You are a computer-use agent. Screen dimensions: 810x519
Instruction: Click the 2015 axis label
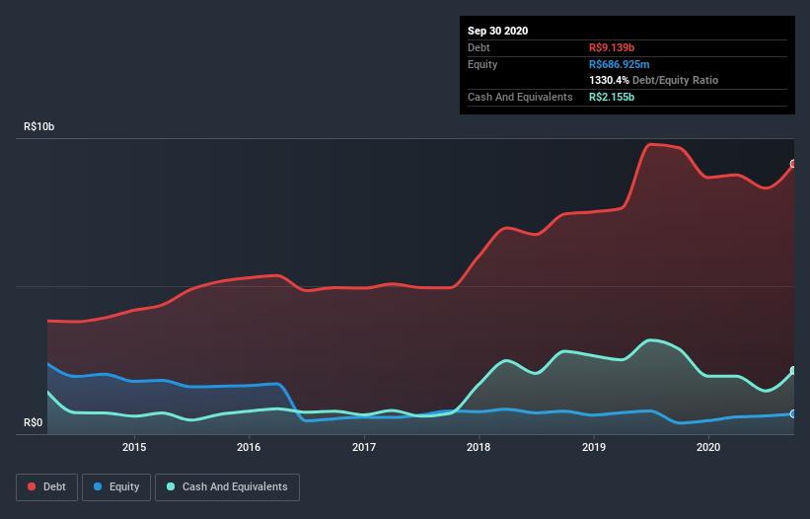click(x=134, y=447)
